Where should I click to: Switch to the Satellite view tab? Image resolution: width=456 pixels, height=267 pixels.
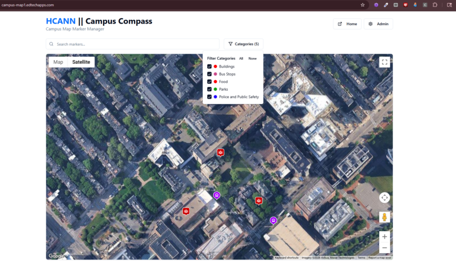click(81, 62)
